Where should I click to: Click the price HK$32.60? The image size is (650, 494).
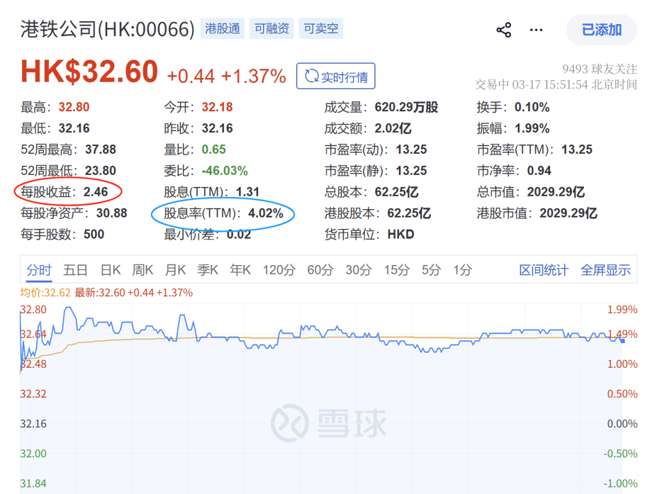89,72
